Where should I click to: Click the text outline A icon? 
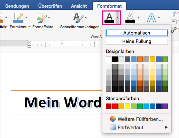(x=130, y=18)
